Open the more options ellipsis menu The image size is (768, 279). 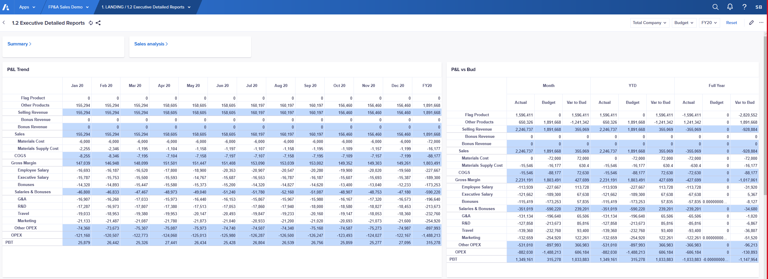tap(761, 23)
